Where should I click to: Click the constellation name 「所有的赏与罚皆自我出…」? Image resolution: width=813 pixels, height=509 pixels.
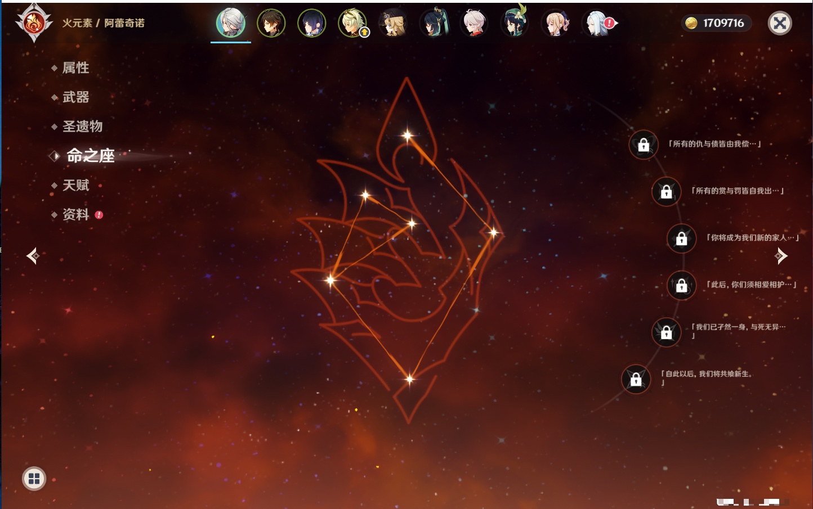738,191
